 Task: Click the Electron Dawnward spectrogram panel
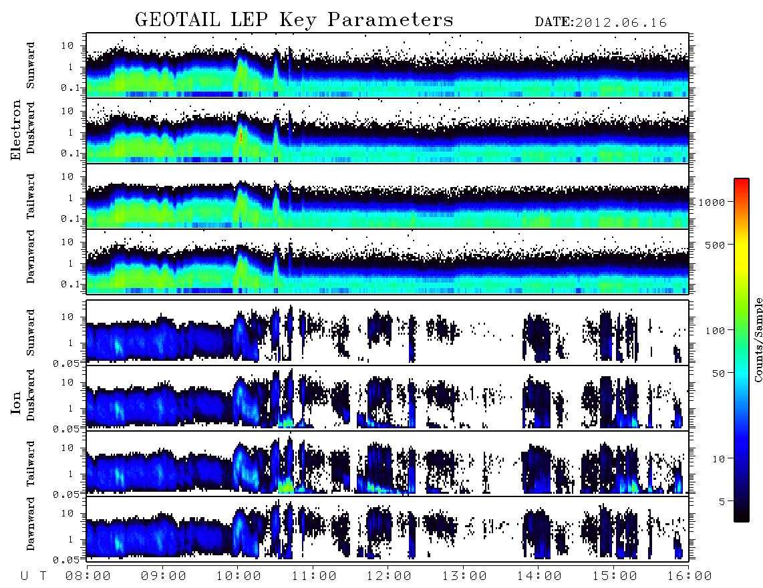click(388, 261)
